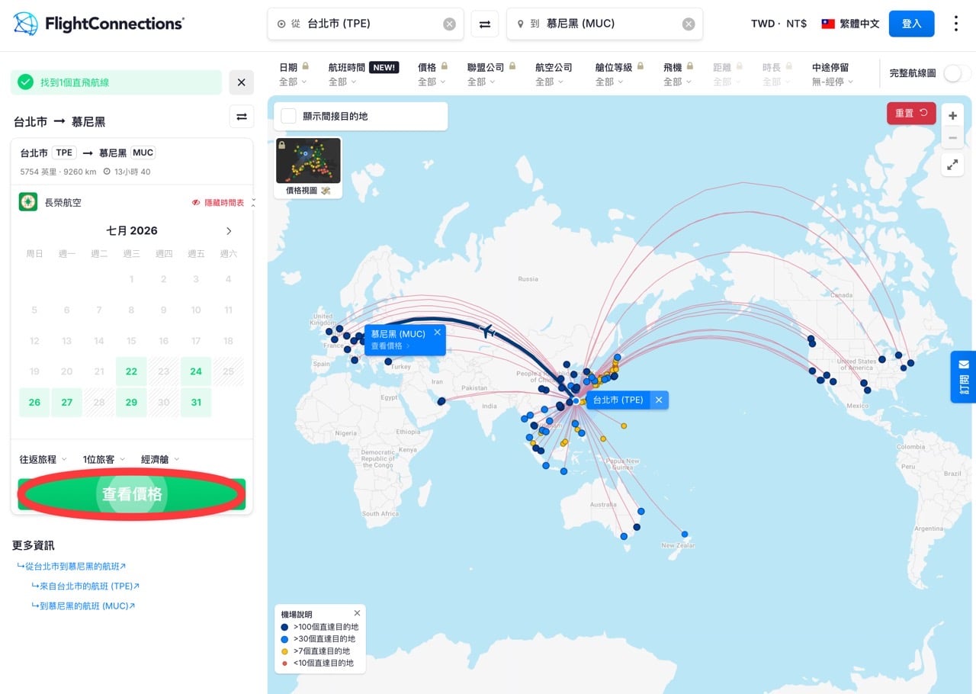Click the green 查看價格 button
Screen dimensions: 976x694
(x=132, y=494)
